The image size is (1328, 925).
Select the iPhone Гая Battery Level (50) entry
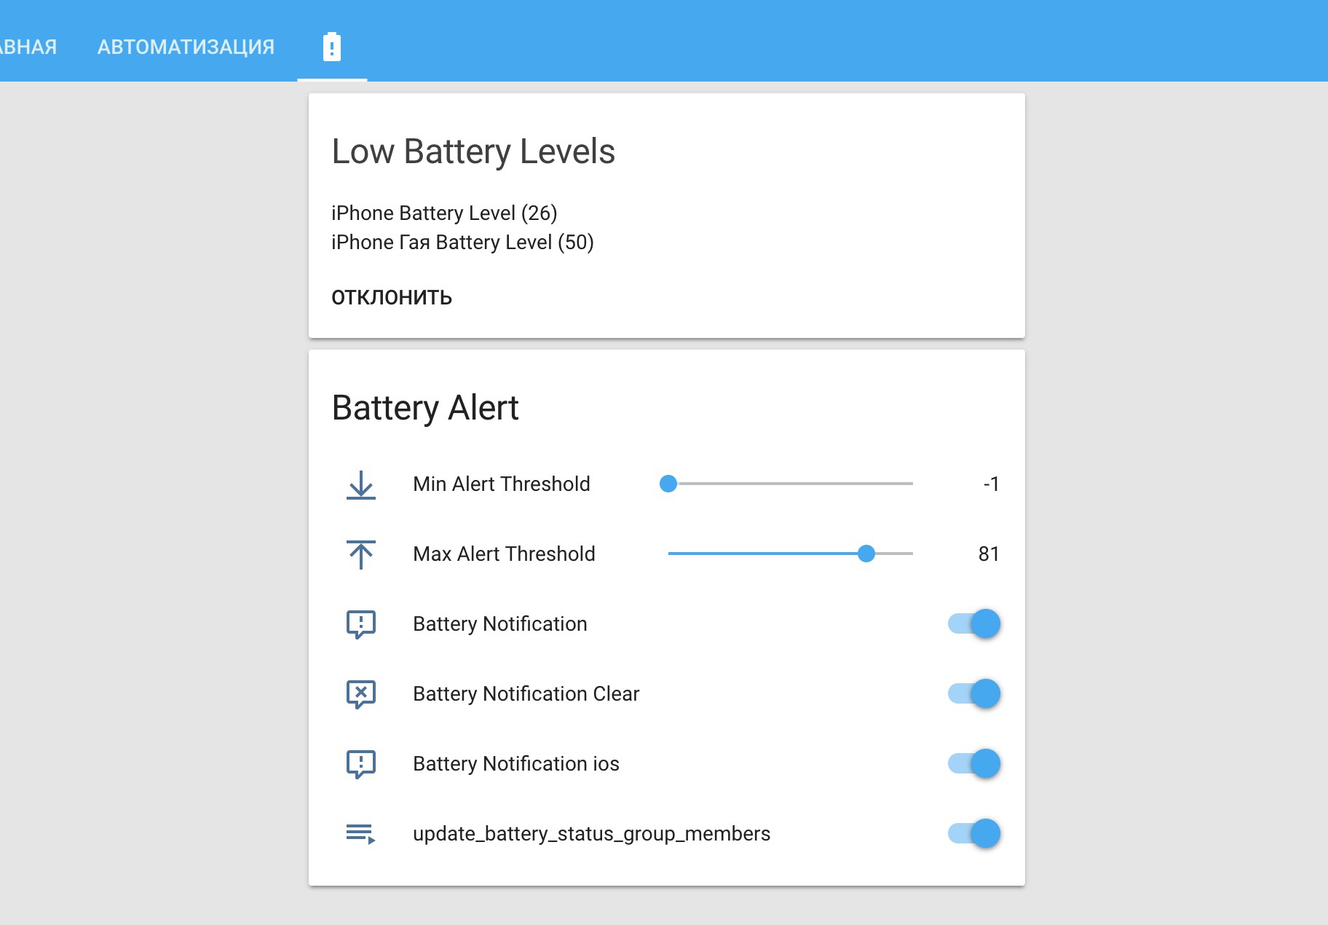(462, 243)
